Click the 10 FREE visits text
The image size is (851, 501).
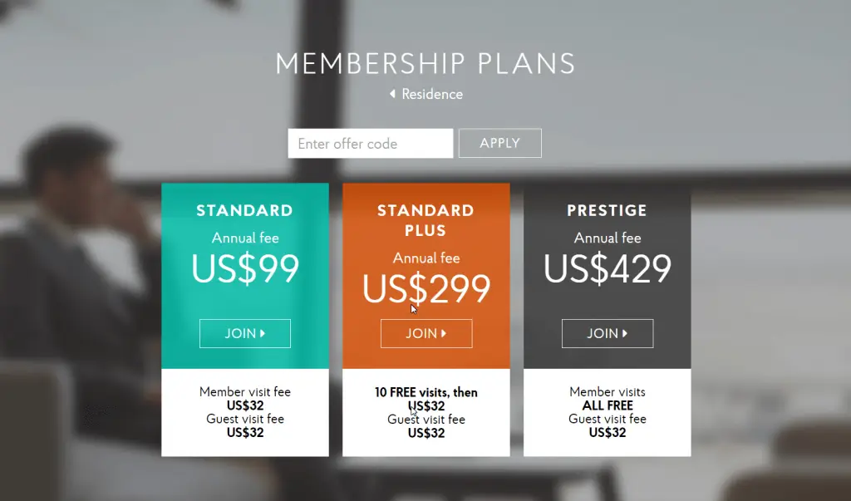pos(425,392)
